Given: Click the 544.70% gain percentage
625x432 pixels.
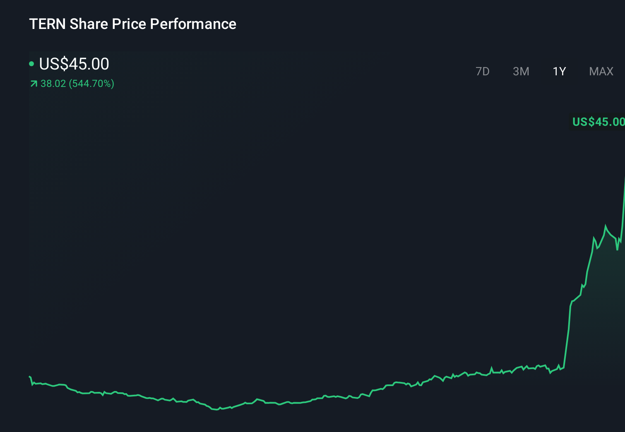Looking at the screenshot, I should (92, 84).
